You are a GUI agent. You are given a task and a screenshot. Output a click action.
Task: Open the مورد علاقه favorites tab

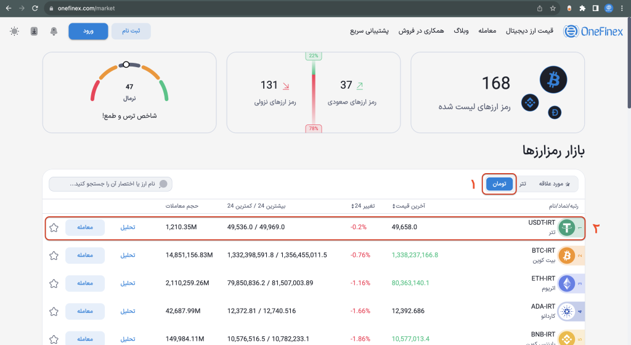[x=554, y=184]
